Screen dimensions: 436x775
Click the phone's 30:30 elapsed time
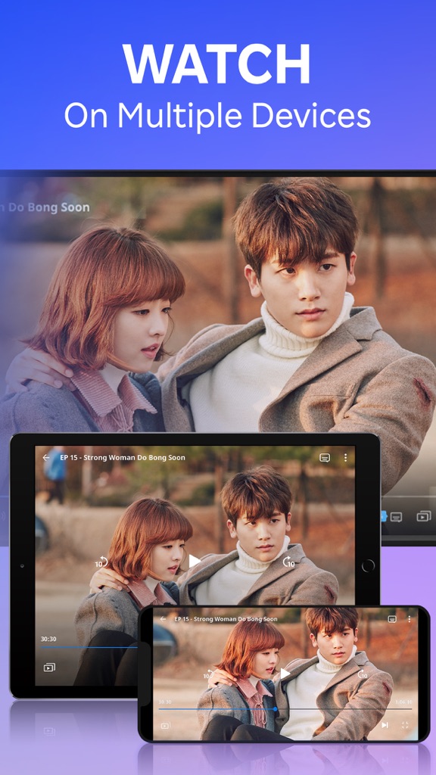tap(165, 702)
